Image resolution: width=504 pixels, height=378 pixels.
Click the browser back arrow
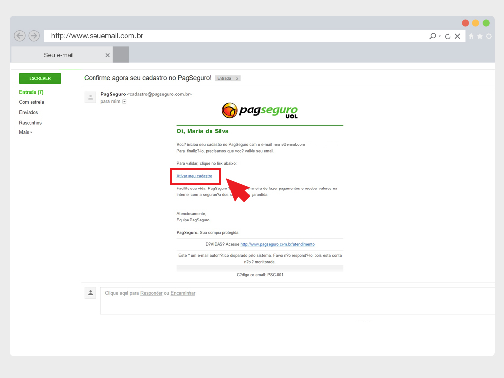(x=20, y=36)
